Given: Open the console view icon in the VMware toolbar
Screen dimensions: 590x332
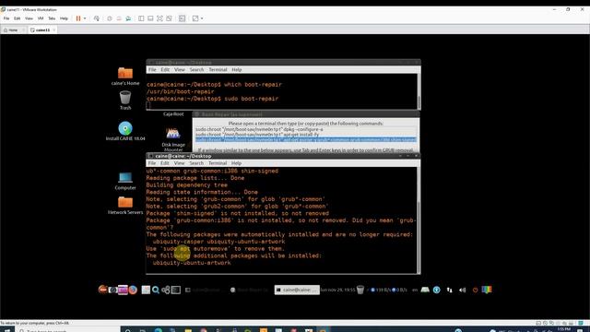Looking at the screenshot, I should coord(183,18).
